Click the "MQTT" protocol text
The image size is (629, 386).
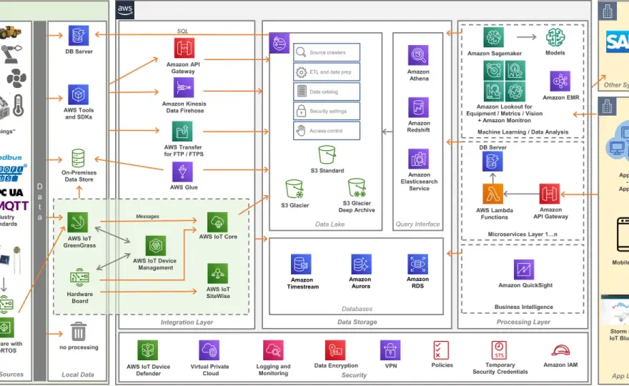(x=14, y=206)
